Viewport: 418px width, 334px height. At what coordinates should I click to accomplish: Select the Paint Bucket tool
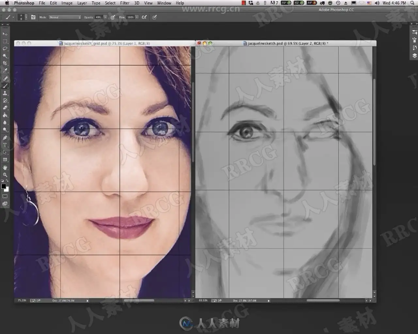coord(5,115)
